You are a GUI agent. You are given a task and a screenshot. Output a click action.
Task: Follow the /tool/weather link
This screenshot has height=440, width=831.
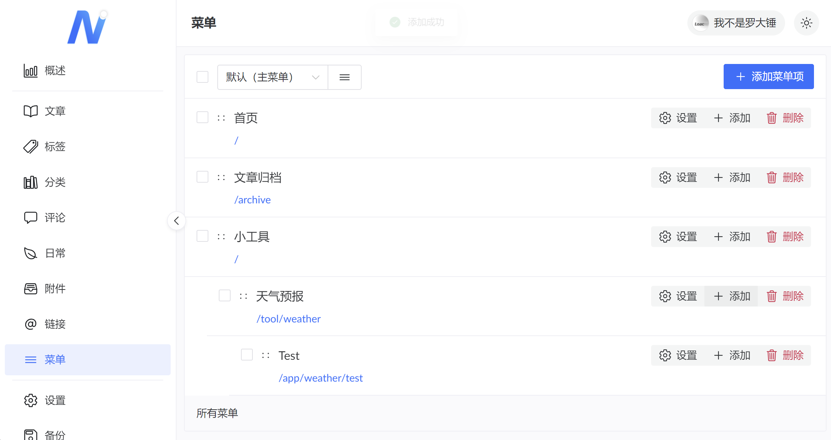point(288,319)
